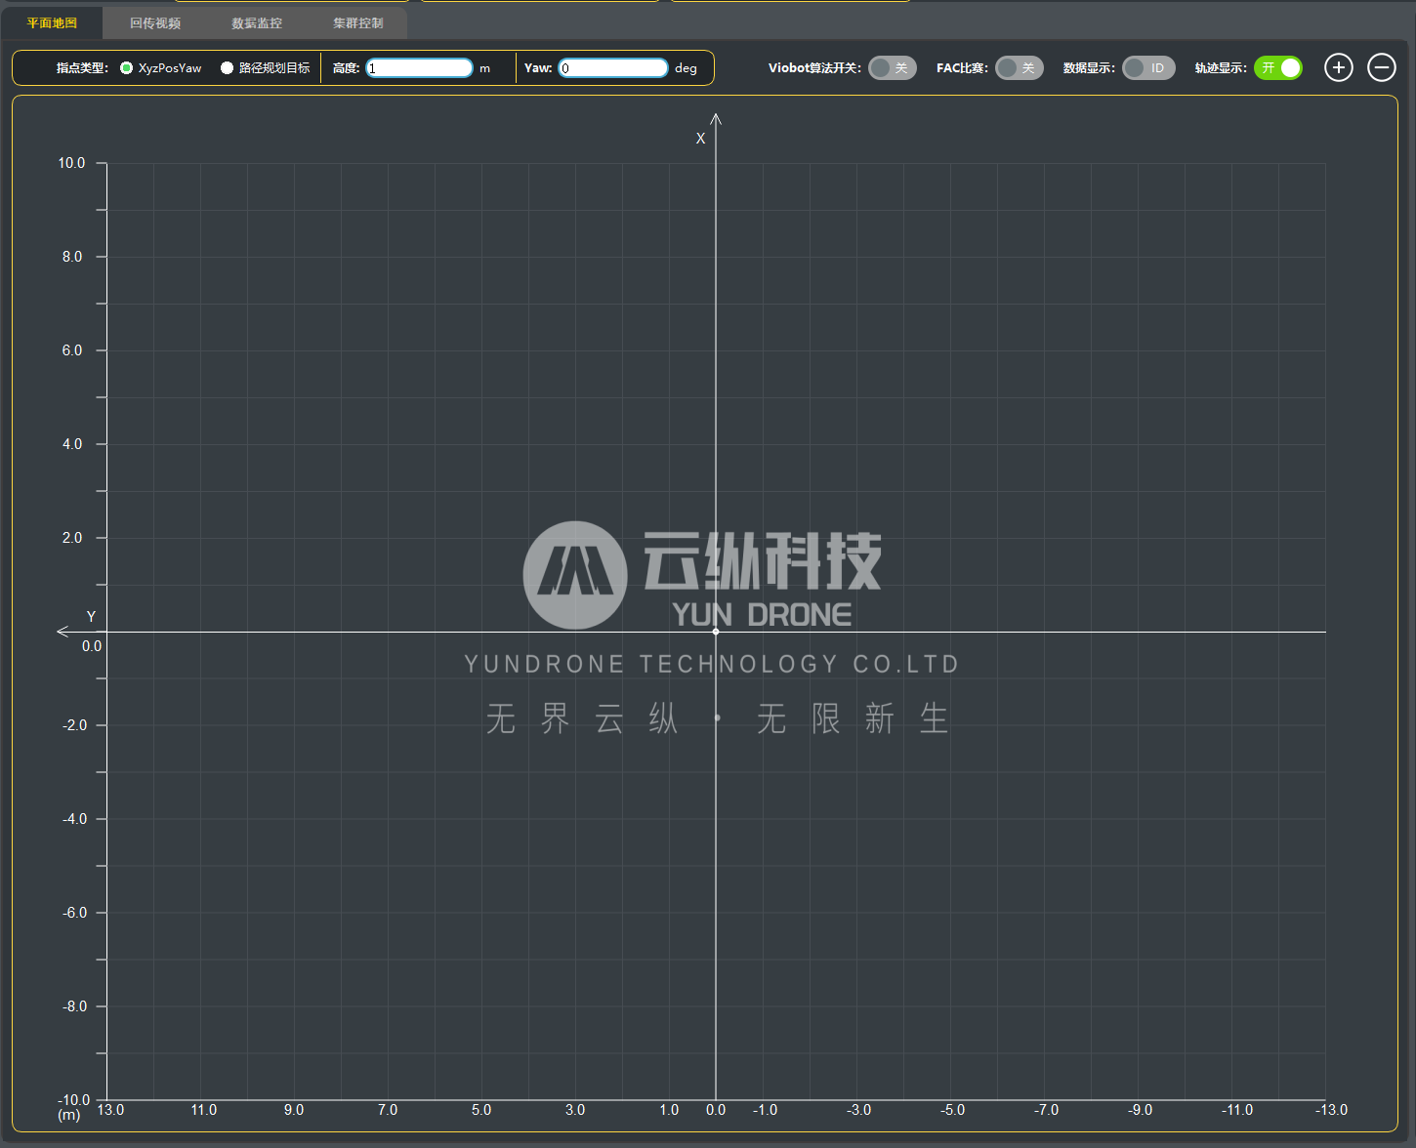Click the origin point on the map
Screen dimensions: 1416x1148
click(x=716, y=632)
